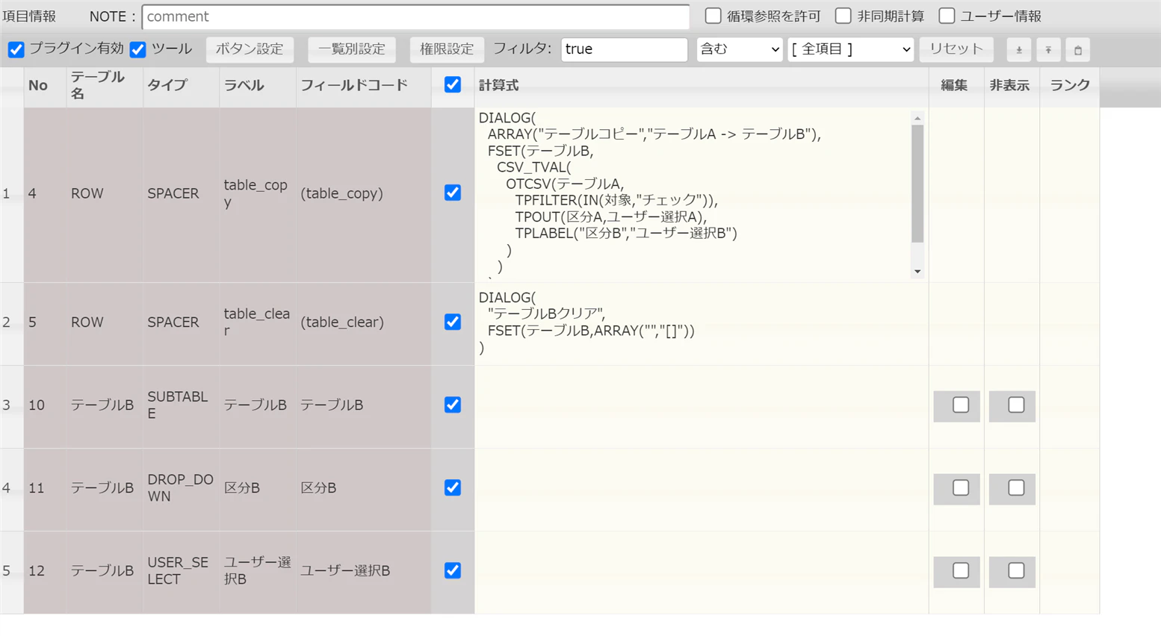The height and width of the screenshot is (636, 1161).
Task: Open ボタン設定 settings
Action: [250, 49]
